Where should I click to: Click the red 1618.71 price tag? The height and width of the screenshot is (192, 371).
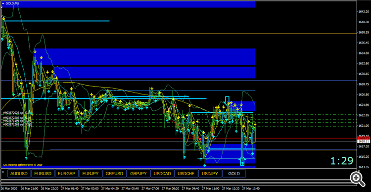click(x=364, y=138)
